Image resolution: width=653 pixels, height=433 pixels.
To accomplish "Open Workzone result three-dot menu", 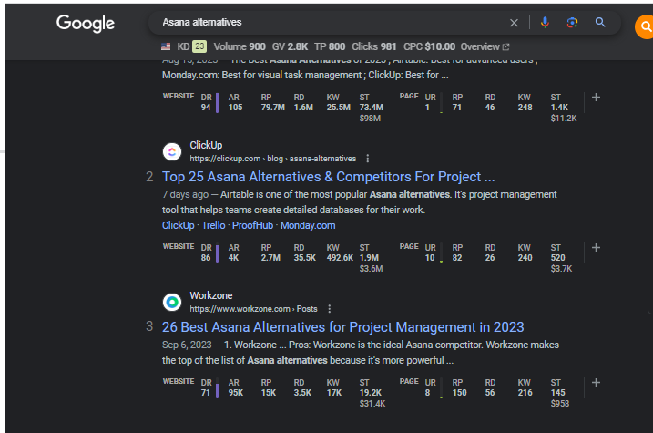I will [x=330, y=309].
